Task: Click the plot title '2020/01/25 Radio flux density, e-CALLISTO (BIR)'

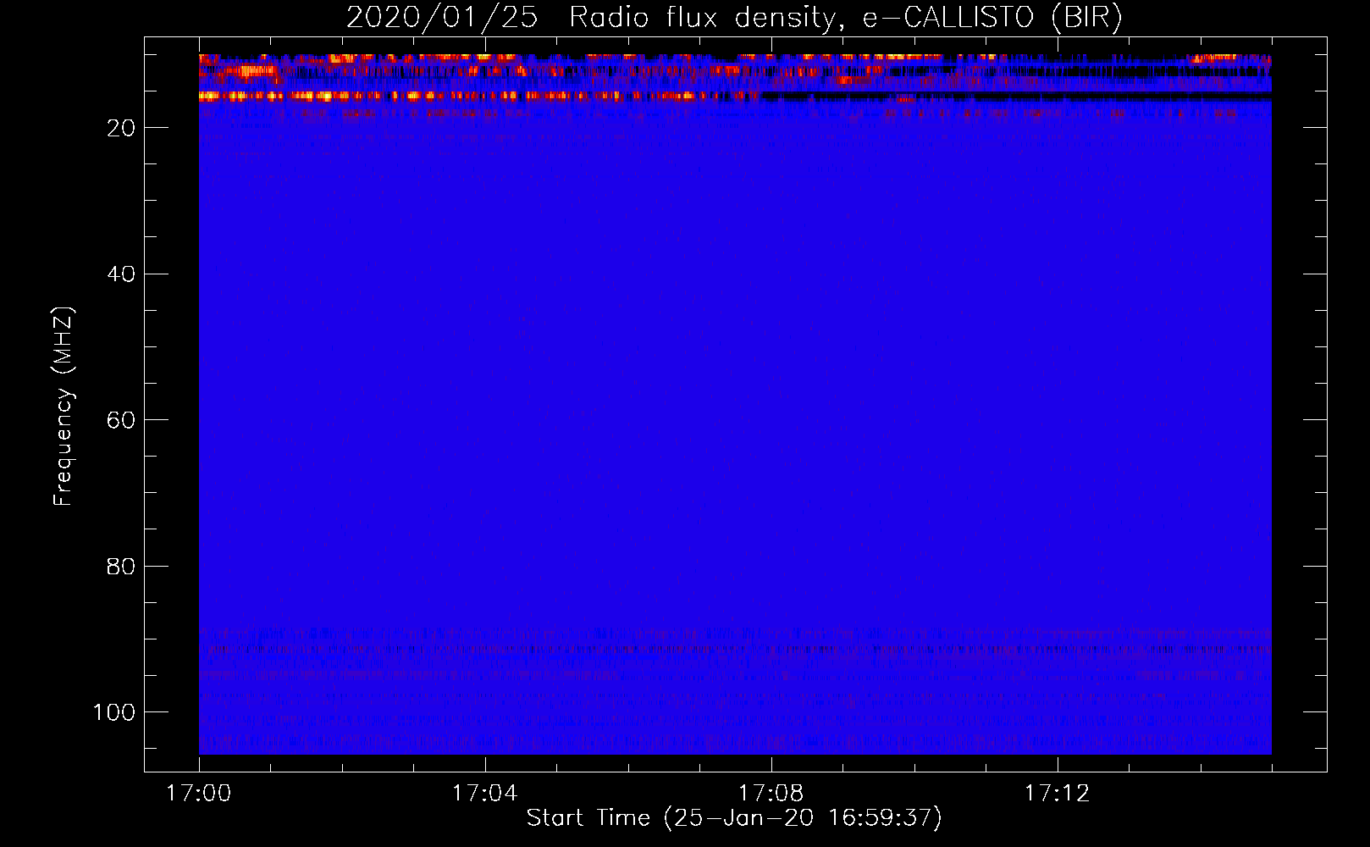Action: point(734,18)
